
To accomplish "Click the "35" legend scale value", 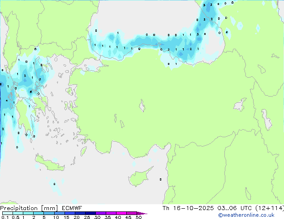I will pyautogui.click(x=108, y=217).
